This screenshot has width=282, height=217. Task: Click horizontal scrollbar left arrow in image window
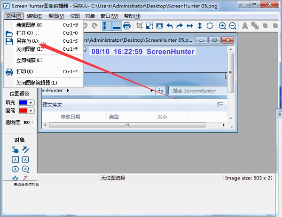tap(45, 125)
